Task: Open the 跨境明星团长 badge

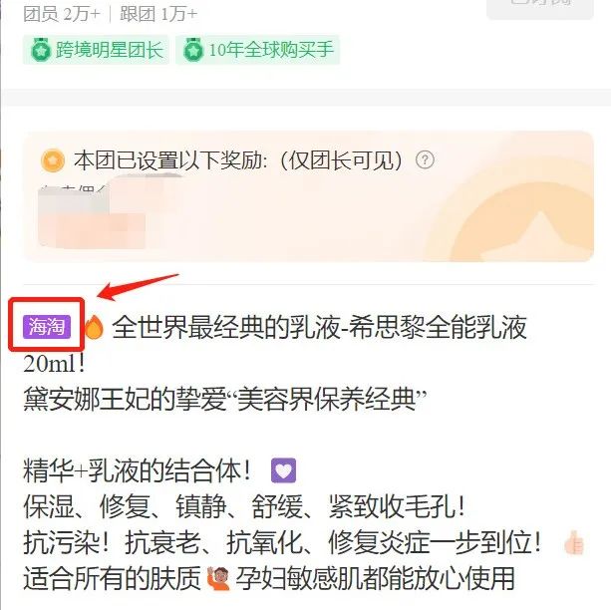Action: (96, 50)
